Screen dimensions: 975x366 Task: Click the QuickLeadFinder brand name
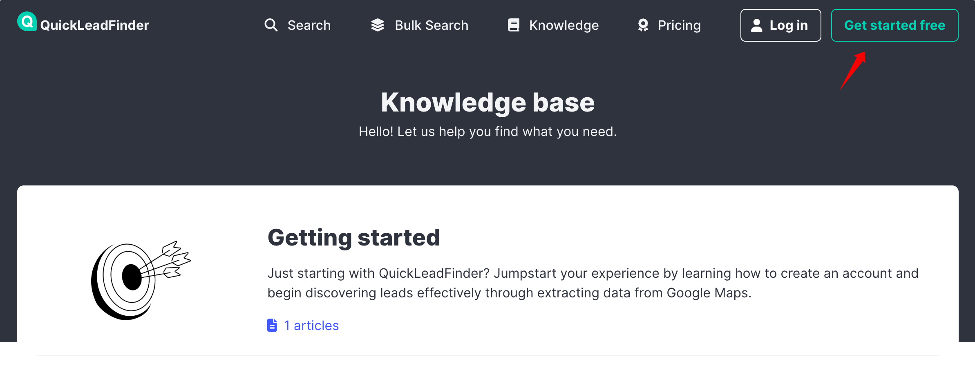[95, 25]
